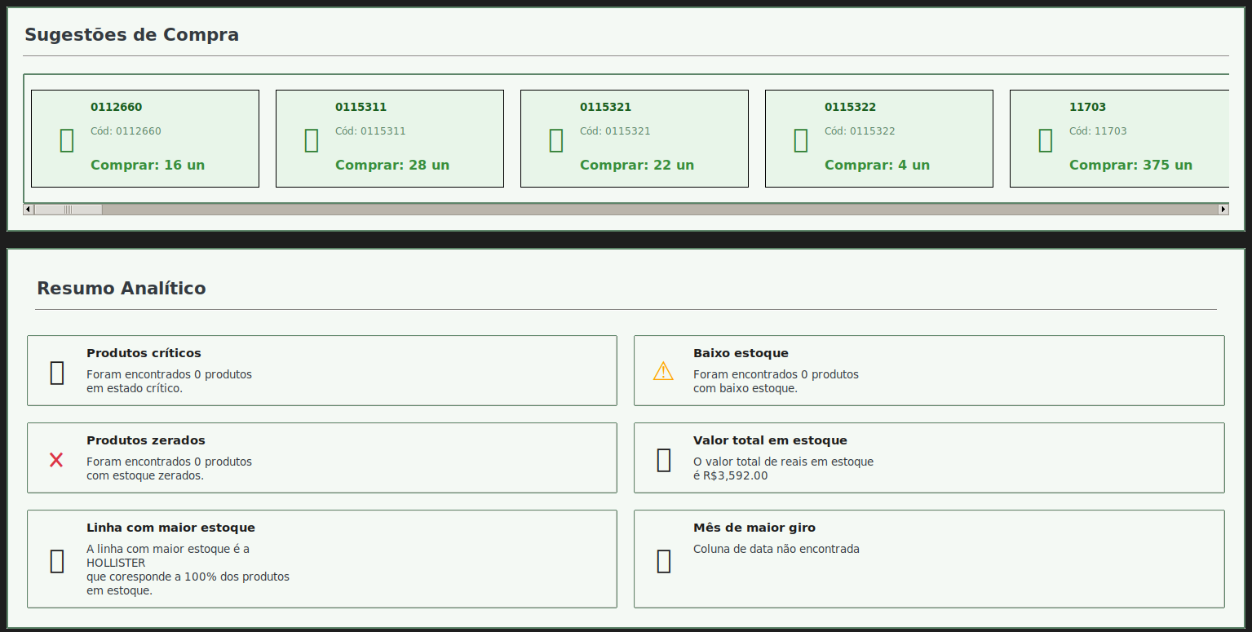
Task: Click the red X icon for Produtos zerados
Action: click(x=56, y=460)
